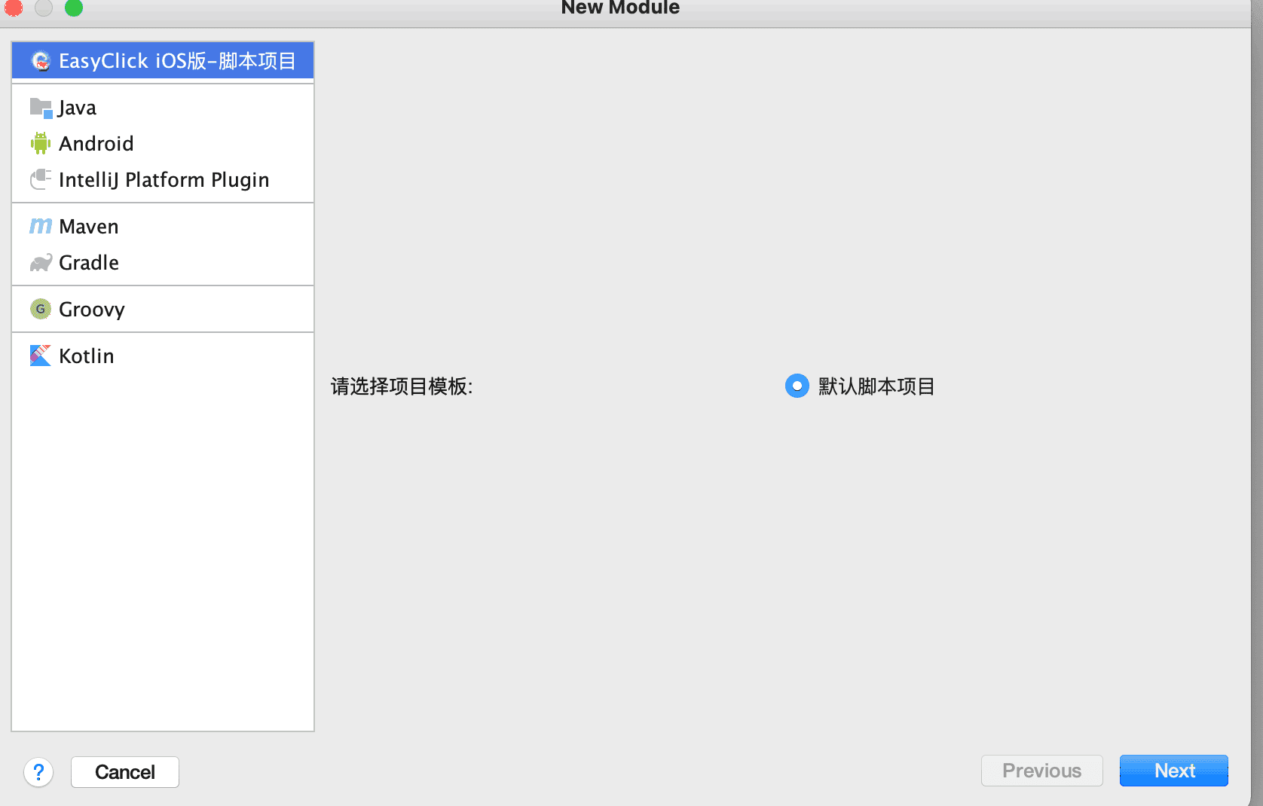Pick Maven module type
The width and height of the screenshot is (1263, 806).
tap(163, 226)
